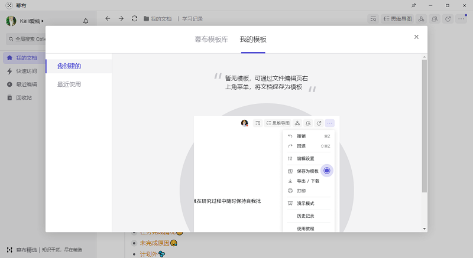Go back with the left arrow
The width and height of the screenshot is (473, 258).
click(x=108, y=18)
